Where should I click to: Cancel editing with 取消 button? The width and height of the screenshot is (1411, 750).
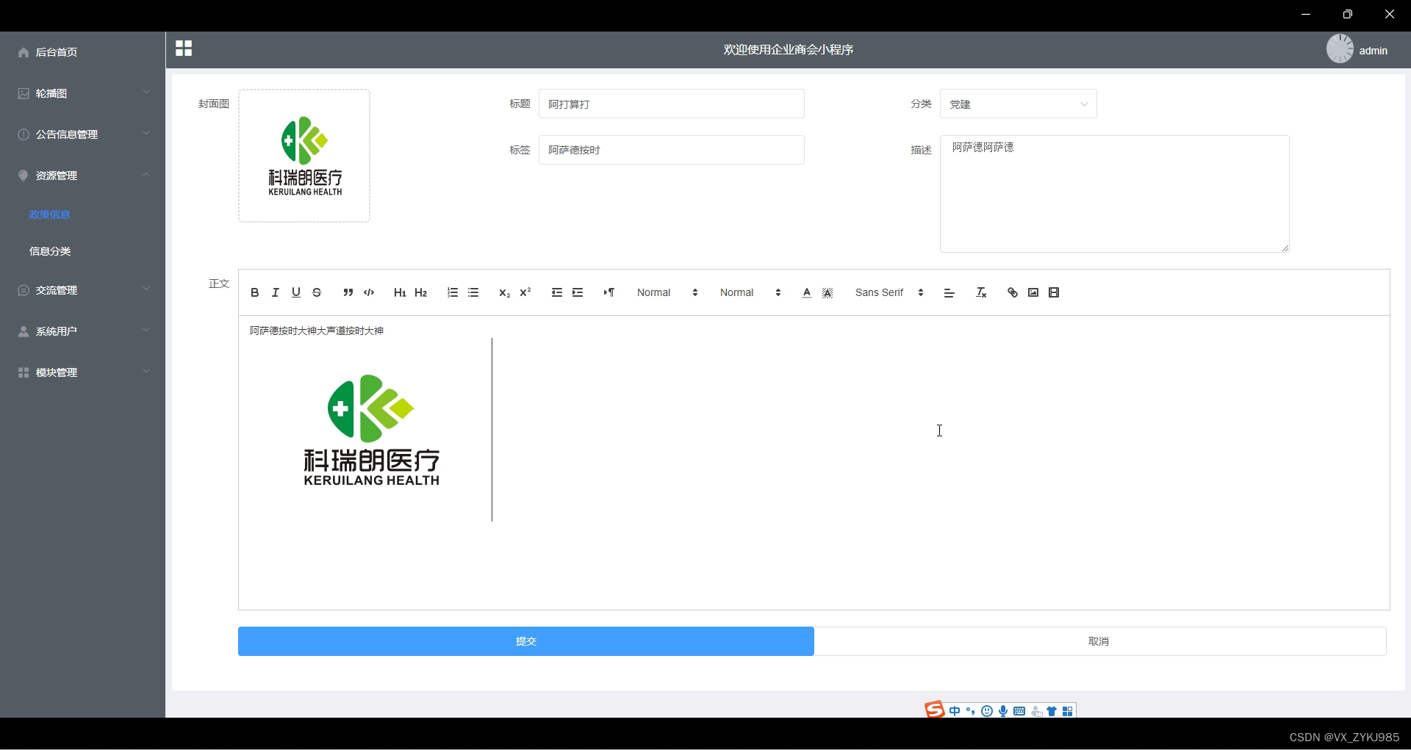click(1099, 641)
